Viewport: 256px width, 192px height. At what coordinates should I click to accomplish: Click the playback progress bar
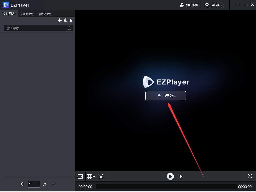point(167,186)
